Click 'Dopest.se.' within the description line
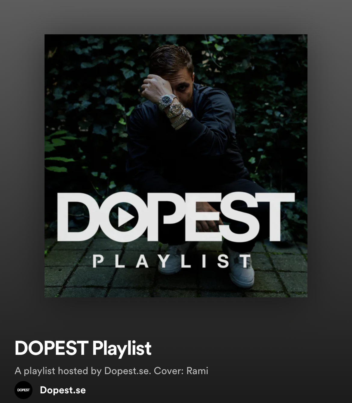 (x=128, y=371)
